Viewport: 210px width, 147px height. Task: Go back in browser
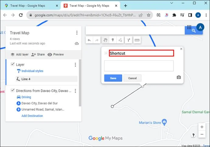5,15
